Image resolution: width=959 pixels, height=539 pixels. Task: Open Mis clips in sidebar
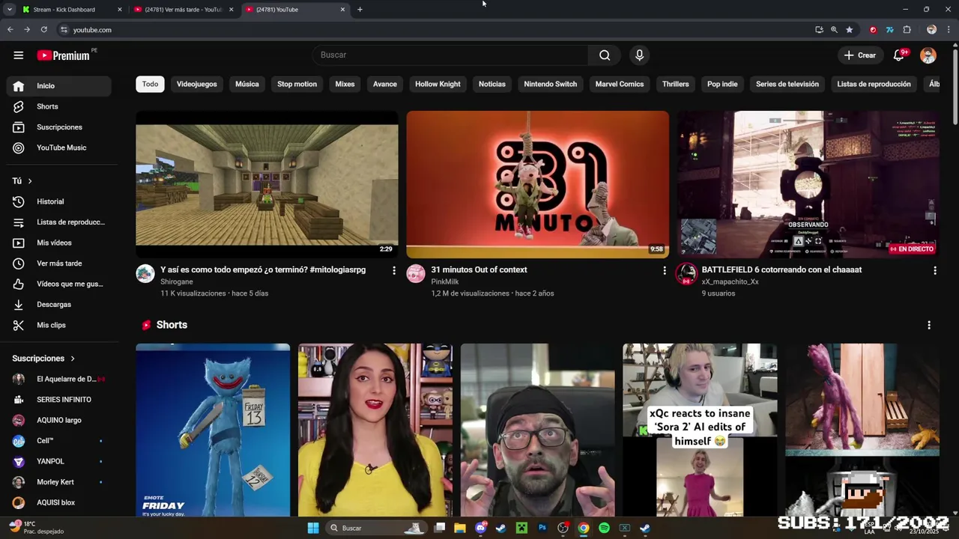[58, 325]
